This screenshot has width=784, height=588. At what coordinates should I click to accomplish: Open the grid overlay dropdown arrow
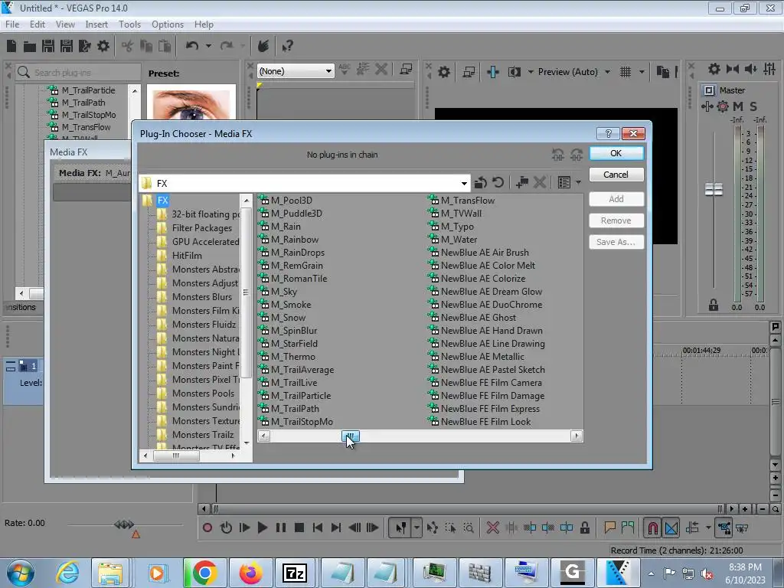(x=642, y=72)
